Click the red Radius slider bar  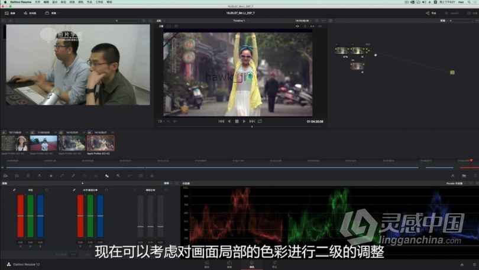click(x=21, y=216)
